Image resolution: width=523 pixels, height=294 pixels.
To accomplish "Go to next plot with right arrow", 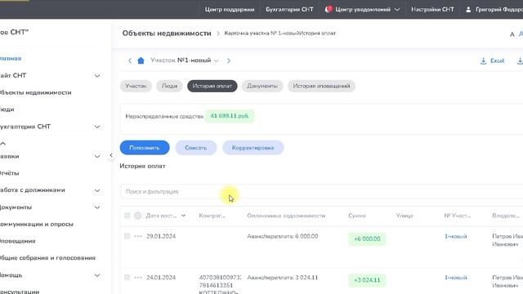I will [x=229, y=60].
